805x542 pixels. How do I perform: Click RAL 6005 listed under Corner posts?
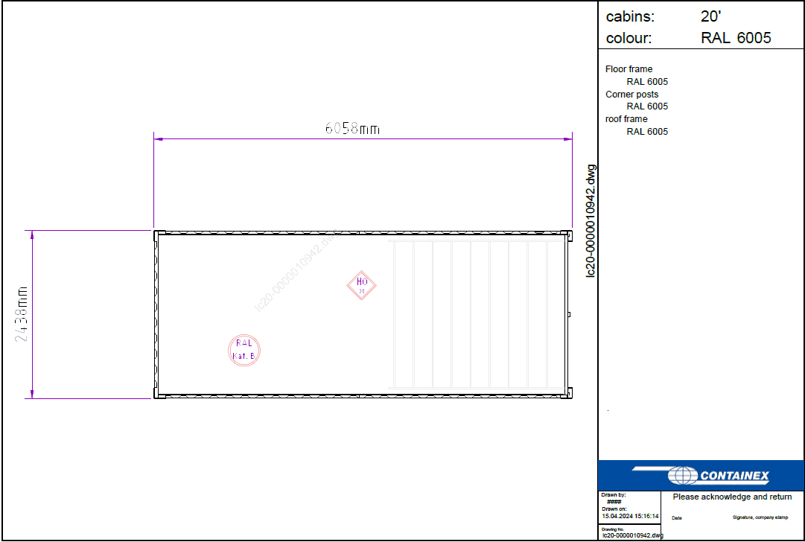tap(647, 106)
